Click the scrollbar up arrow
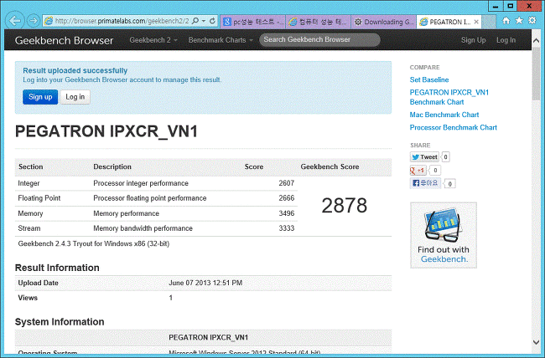Image resolution: width=545 pixels, height=358 pixels. (x=536, y=41)
